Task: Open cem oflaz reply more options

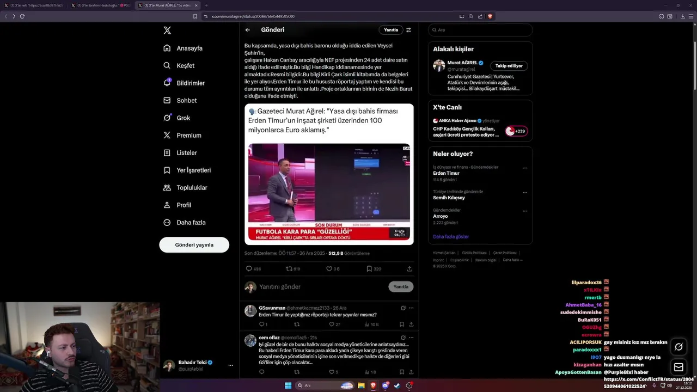Action: pos(411,337)
